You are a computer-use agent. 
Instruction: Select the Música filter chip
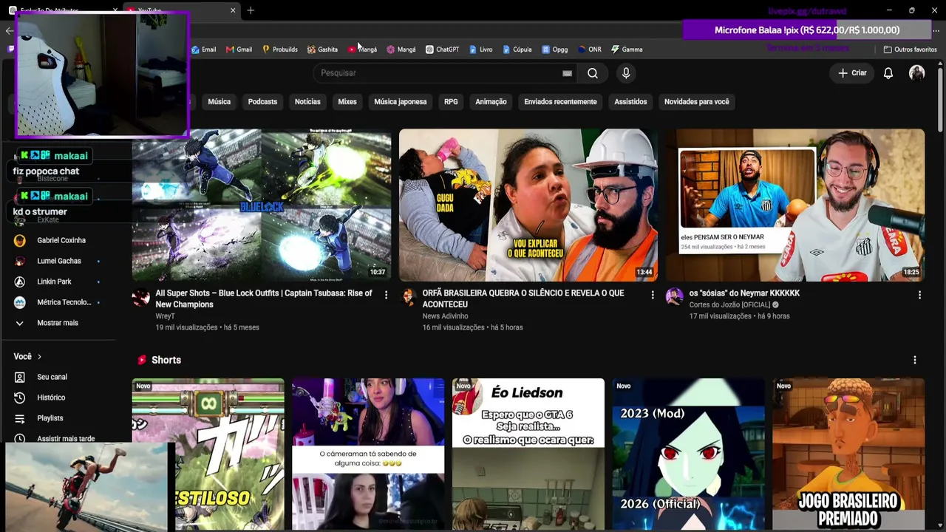[x=219, y=102]
